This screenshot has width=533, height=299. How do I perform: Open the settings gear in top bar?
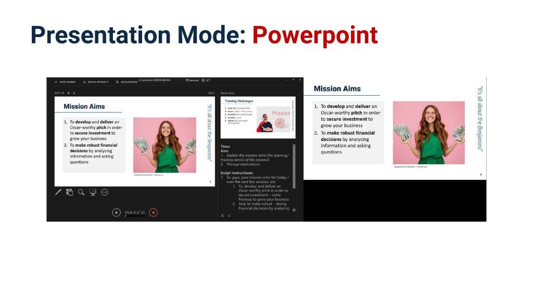tap(203, 80)
